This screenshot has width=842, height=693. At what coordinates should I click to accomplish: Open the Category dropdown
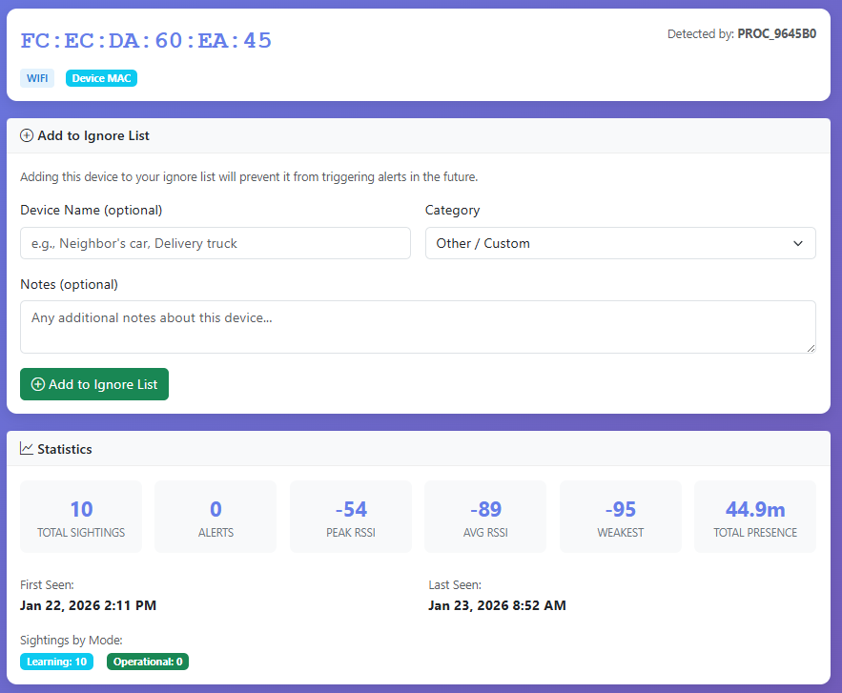point(620,243)
